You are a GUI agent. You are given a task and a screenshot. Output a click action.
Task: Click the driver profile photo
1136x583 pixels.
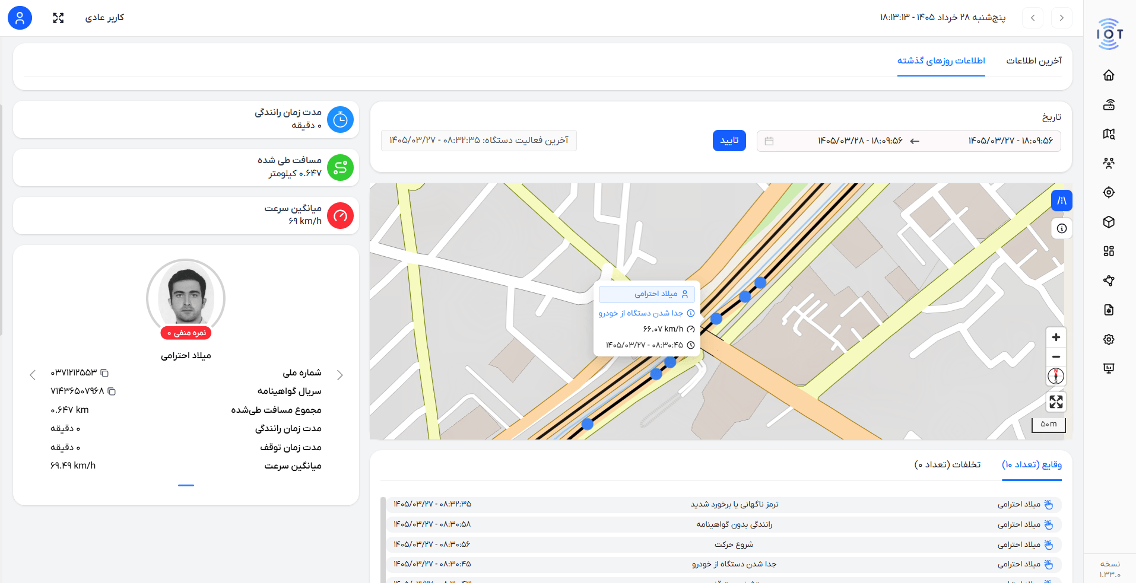click(x=186, y=297)
